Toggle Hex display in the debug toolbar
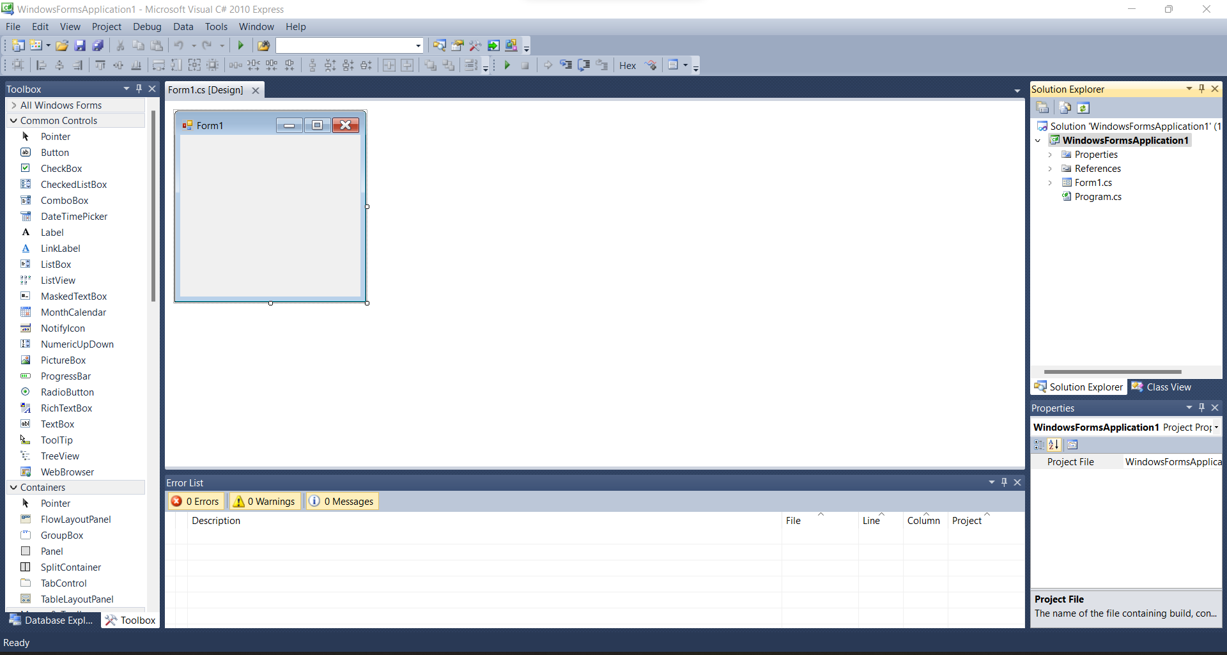 [x=628, y=65]
